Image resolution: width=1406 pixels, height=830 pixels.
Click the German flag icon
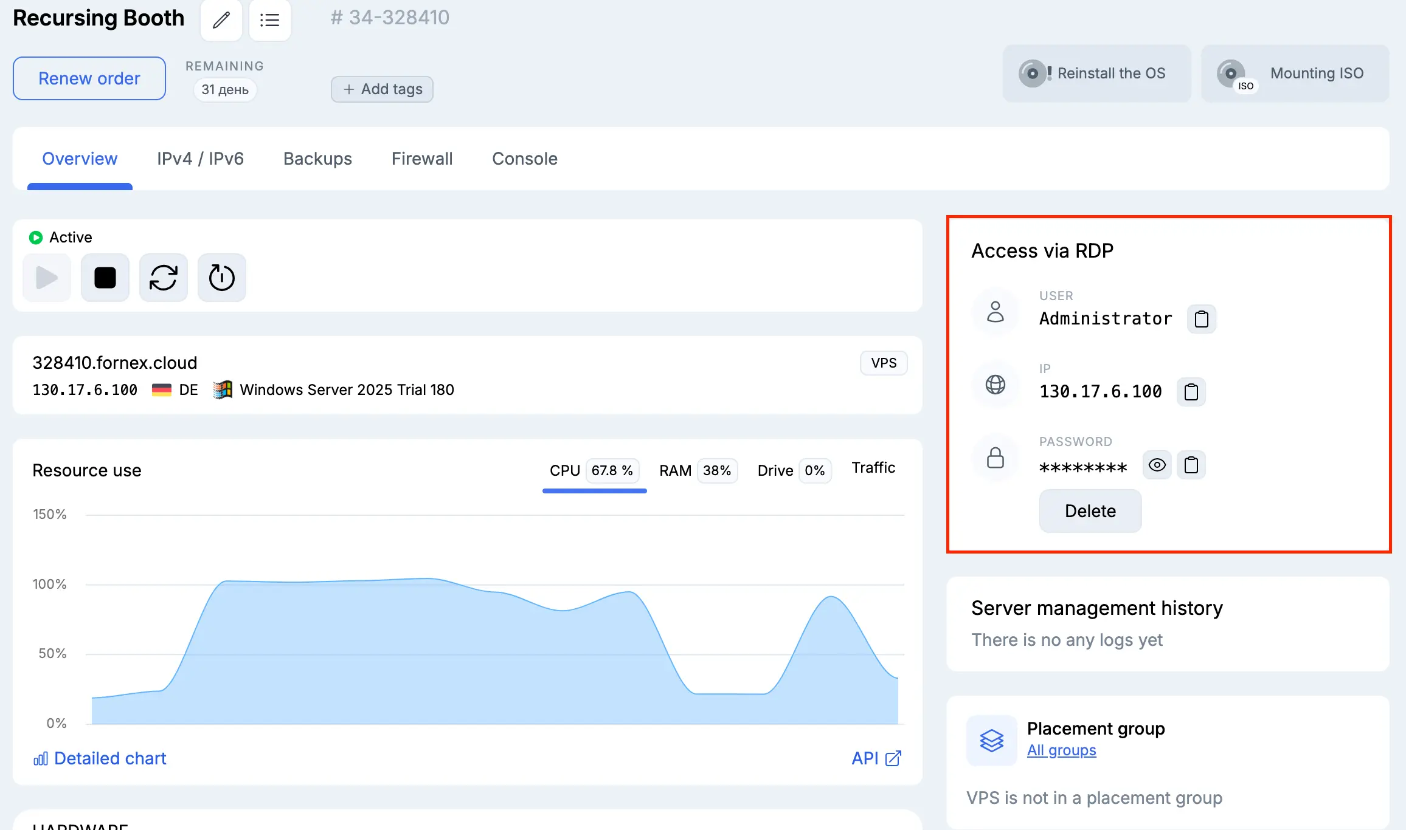pos(162,389)
